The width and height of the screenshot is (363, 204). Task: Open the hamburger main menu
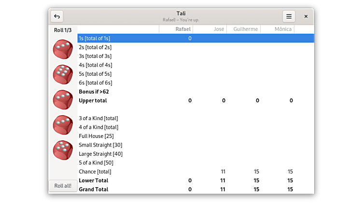(289, 16)
